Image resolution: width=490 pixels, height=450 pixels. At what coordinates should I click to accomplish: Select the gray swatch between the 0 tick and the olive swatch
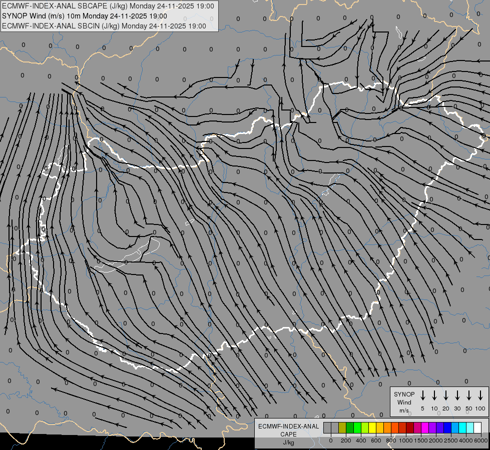coord(335,428)
